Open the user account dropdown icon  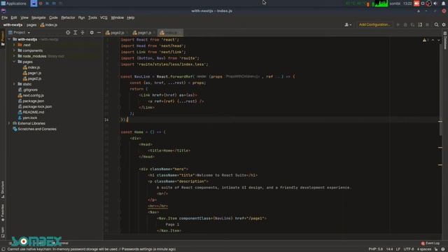click(x=348, y=25)
